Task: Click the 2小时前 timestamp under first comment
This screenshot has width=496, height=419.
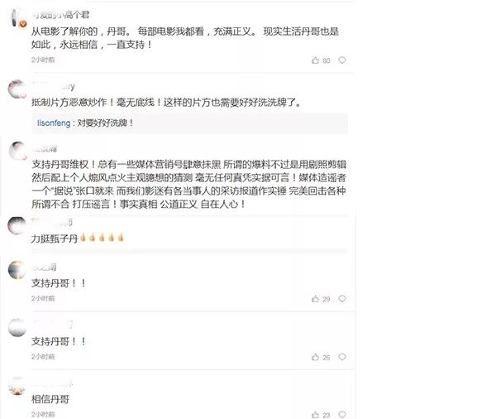Action: [43, 60]
